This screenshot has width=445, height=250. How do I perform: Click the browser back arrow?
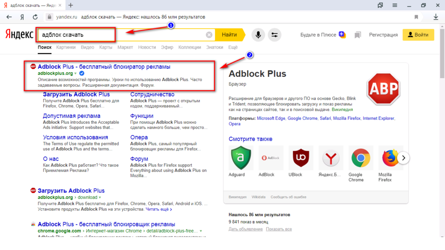(9, 17)
